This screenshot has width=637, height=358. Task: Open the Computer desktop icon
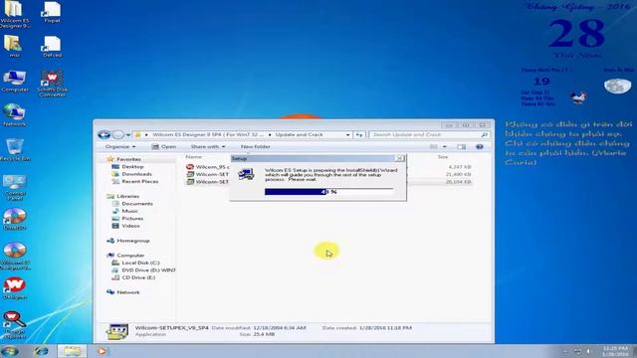click(x=15, y=81)
